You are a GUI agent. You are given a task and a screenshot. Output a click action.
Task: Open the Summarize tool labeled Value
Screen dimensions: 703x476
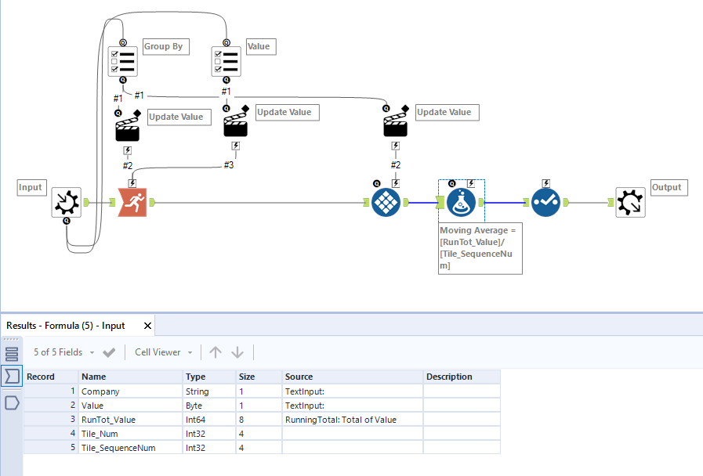click(226, 60)
